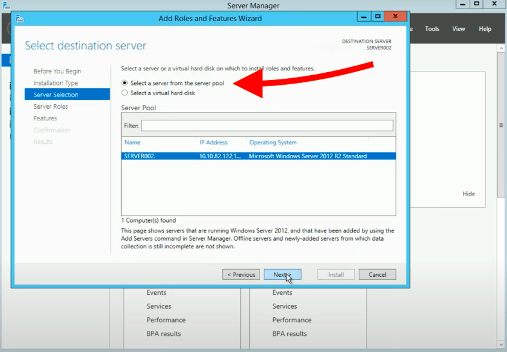
Task: Open Help menu in Server Manager
Action: pos(485,29)
